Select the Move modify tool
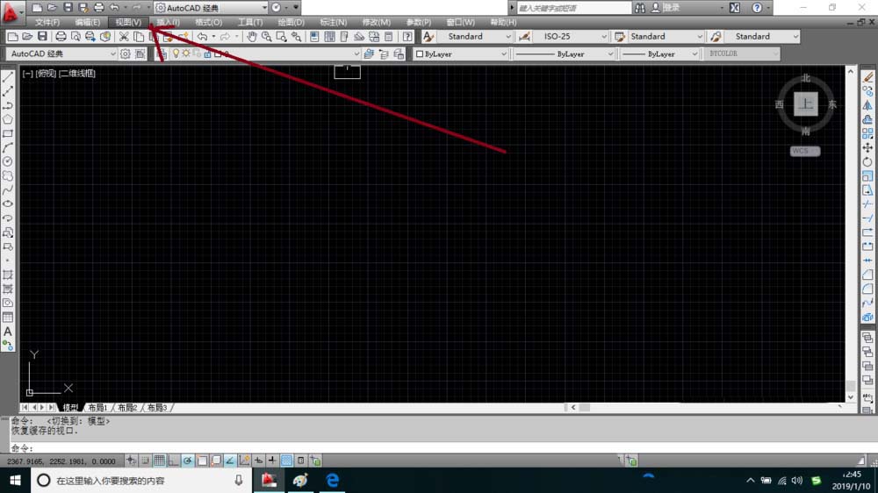This screenshot has height=493, width=878. [867, 147]
